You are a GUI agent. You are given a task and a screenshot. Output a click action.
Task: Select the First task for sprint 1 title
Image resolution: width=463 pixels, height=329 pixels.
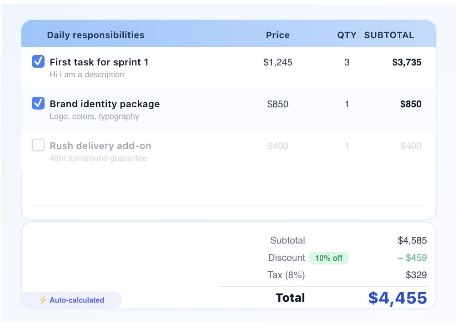coord(99,62)
